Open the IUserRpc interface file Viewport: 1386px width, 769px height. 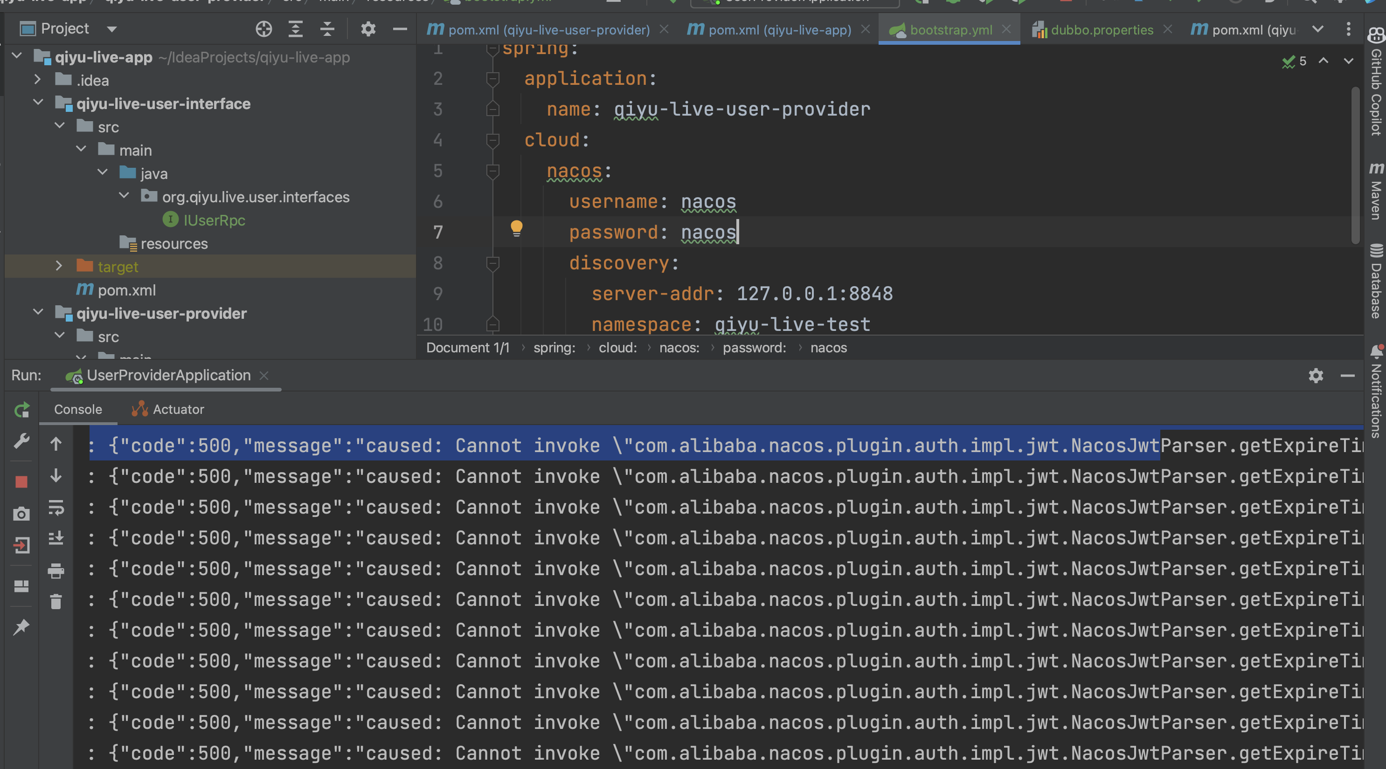[214, 220]
